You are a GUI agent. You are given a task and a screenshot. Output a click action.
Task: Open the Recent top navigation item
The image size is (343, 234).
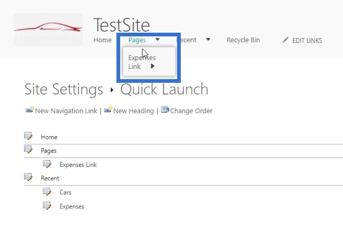click(186, 40)
